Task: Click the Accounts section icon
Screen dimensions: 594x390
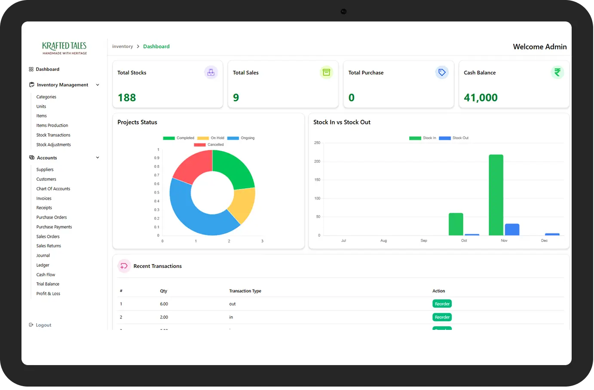Action: point(31,158)
